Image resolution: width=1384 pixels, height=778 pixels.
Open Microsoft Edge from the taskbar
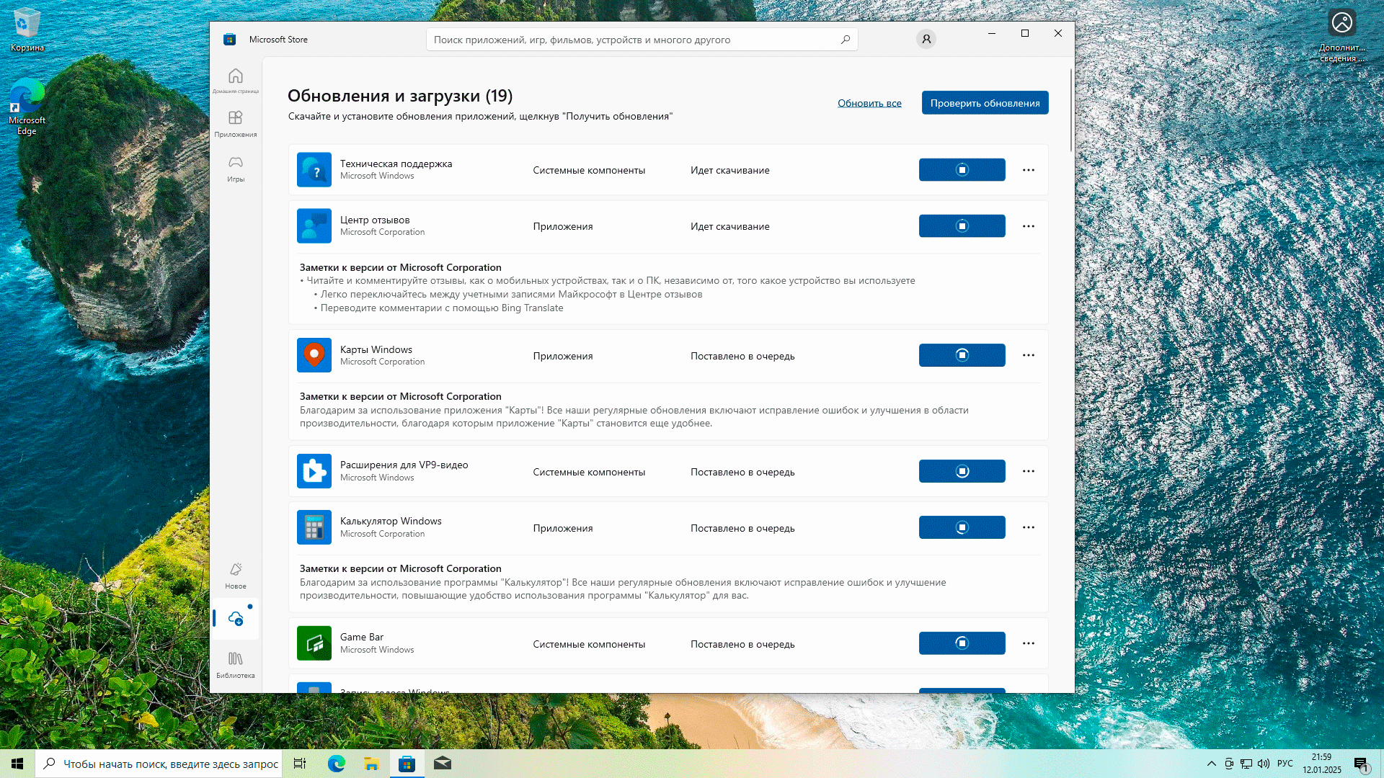(336, 764)
